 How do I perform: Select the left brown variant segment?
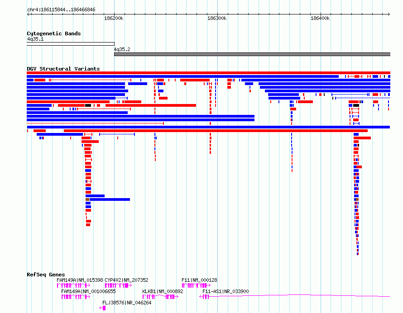point(87,199)
